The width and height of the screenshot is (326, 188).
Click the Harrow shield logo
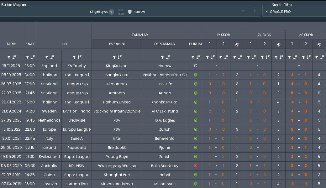130,12
